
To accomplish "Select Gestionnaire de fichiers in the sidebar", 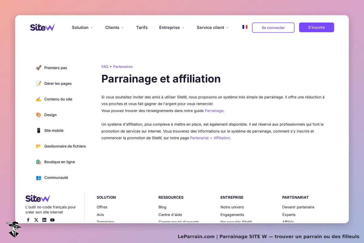I will [x=65, y=146].
